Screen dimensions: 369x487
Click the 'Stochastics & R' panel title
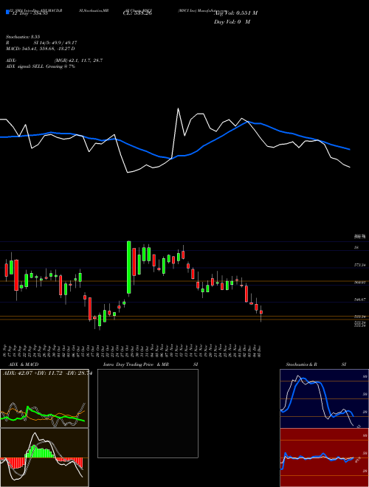302,365
